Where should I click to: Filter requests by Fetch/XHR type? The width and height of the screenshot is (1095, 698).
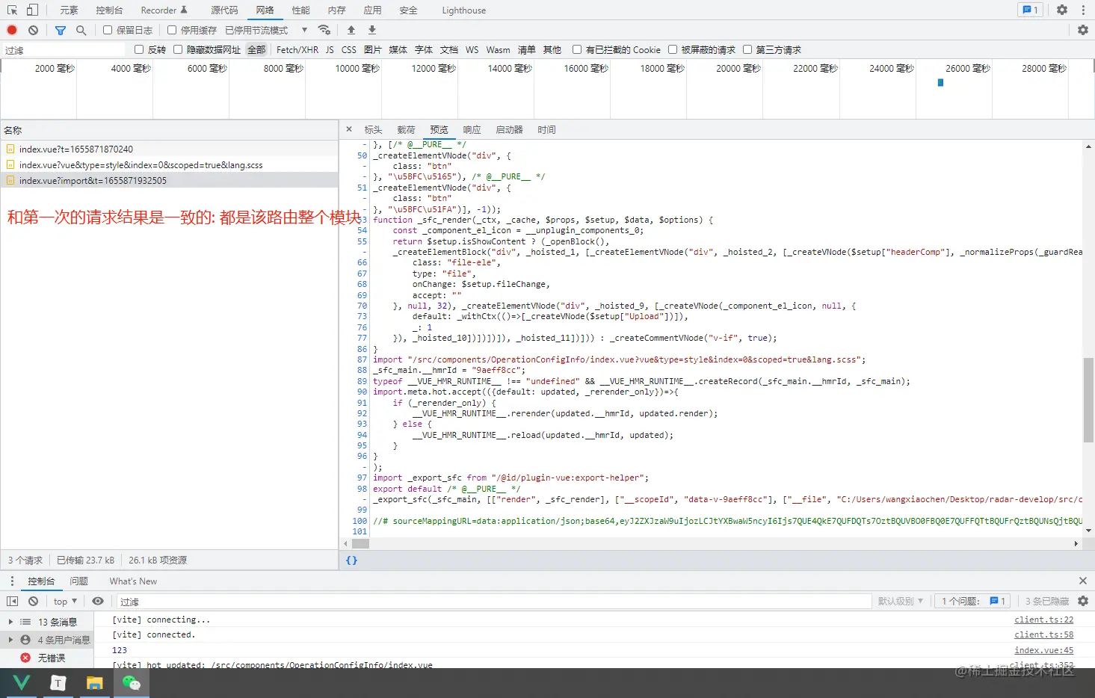(x=297, y=49)
